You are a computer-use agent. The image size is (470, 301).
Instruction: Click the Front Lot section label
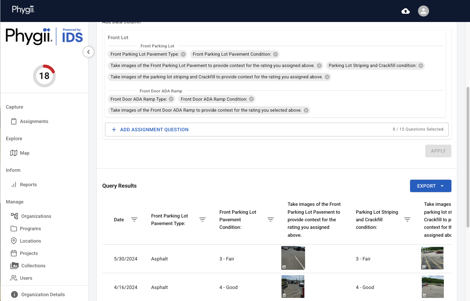coord(118,38)
